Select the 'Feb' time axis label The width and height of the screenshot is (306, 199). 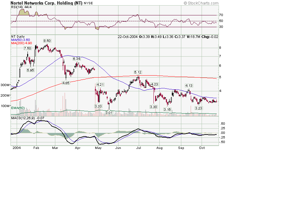pyautogui.click(x=36, y=148)
